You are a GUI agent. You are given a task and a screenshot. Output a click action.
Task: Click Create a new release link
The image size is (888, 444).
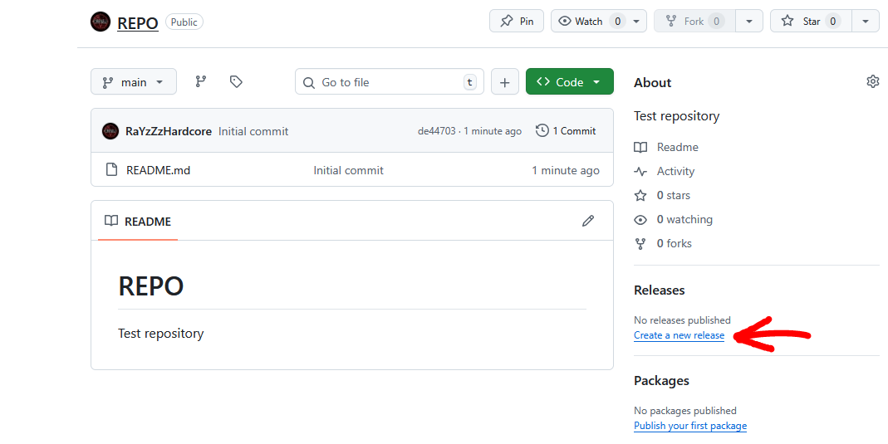pos(679,335)
